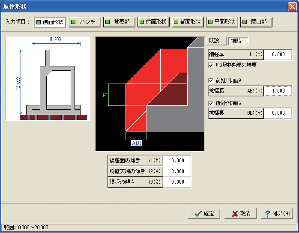
Task: Switch to the 既設 tab
Action: click(217, 41)
